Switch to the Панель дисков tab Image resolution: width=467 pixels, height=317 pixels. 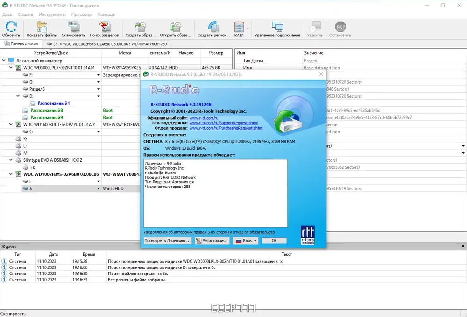tap(21, 44)
